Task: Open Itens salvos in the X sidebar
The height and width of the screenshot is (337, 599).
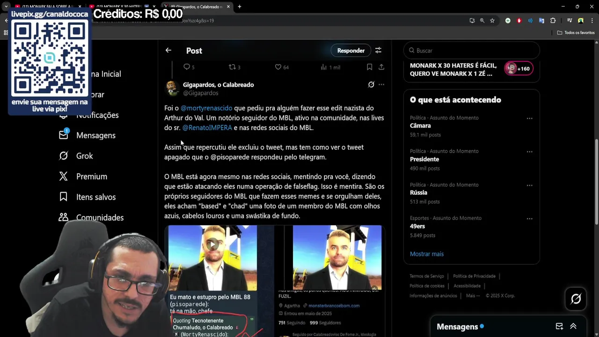Action: point(96,197)
